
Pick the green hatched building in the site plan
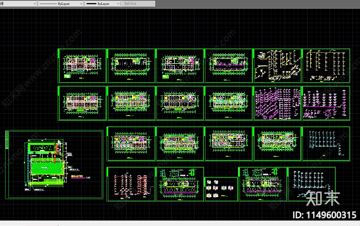coord(47,168)
